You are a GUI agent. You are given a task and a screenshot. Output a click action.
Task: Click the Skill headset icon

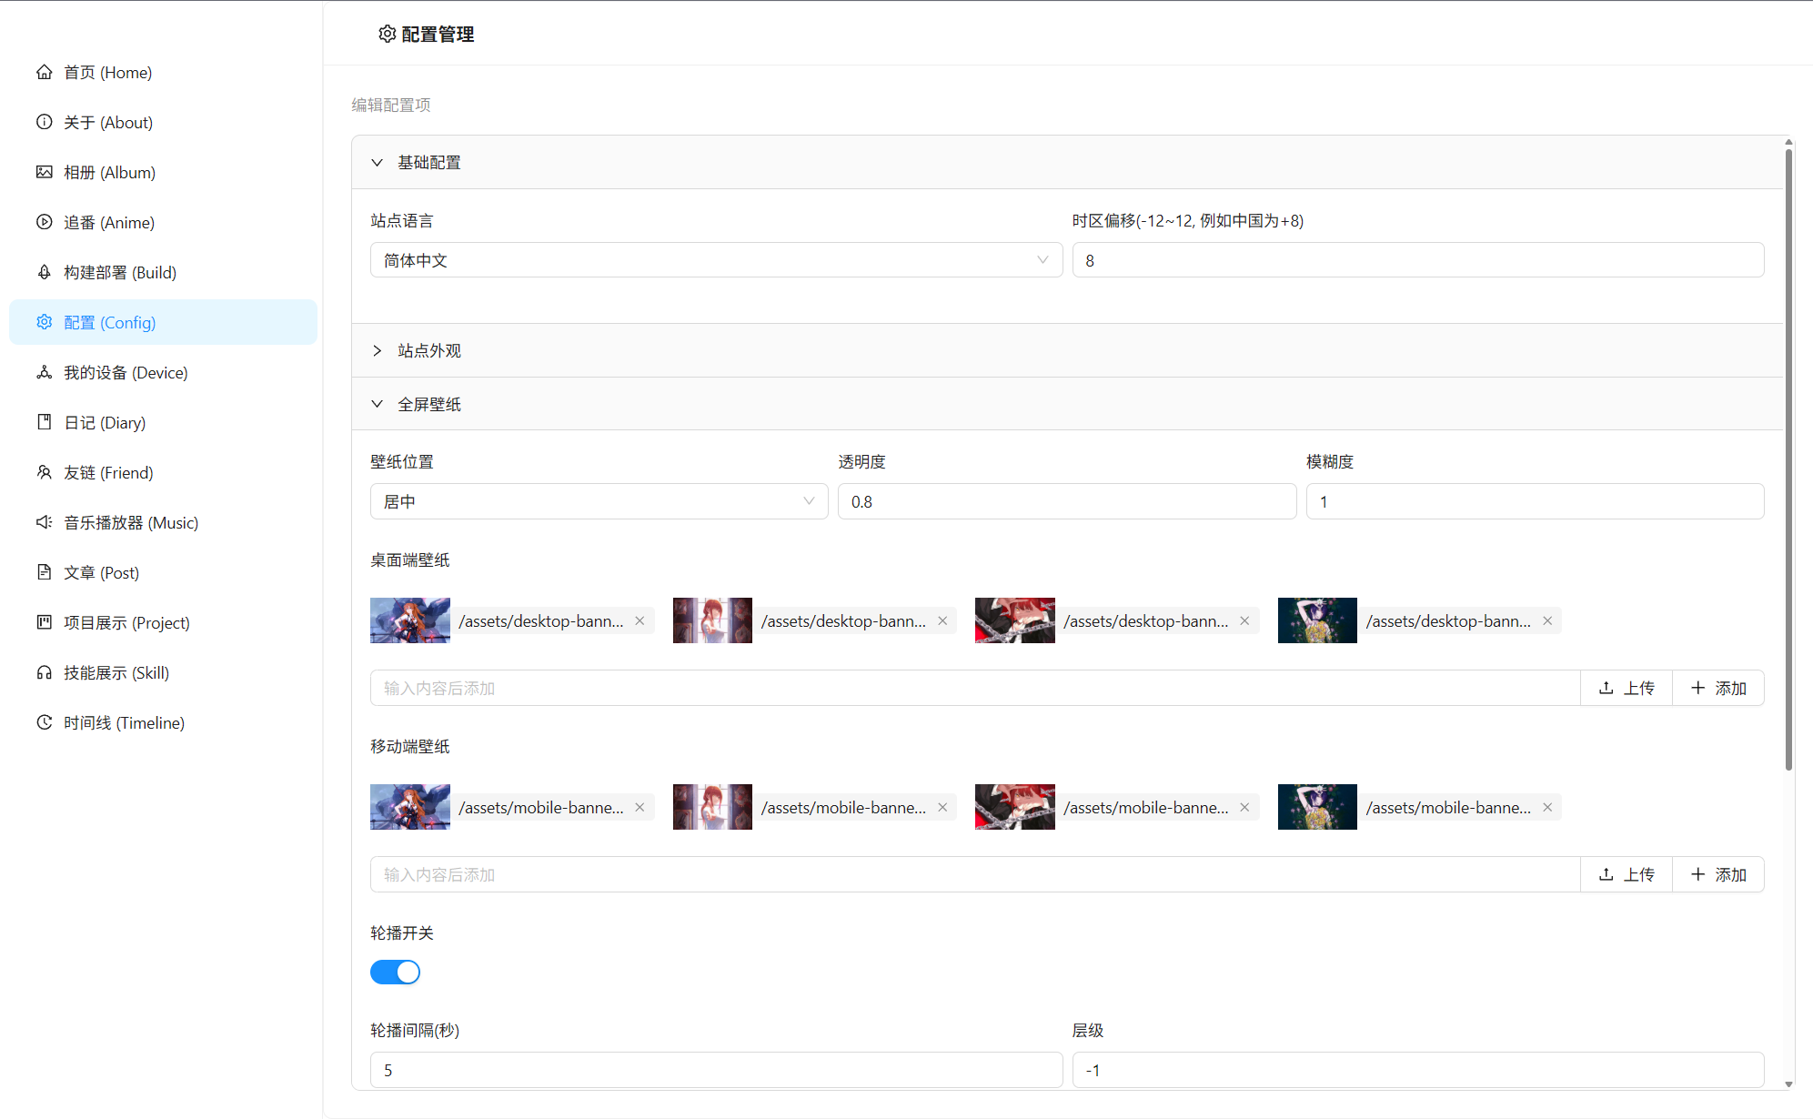44,672
